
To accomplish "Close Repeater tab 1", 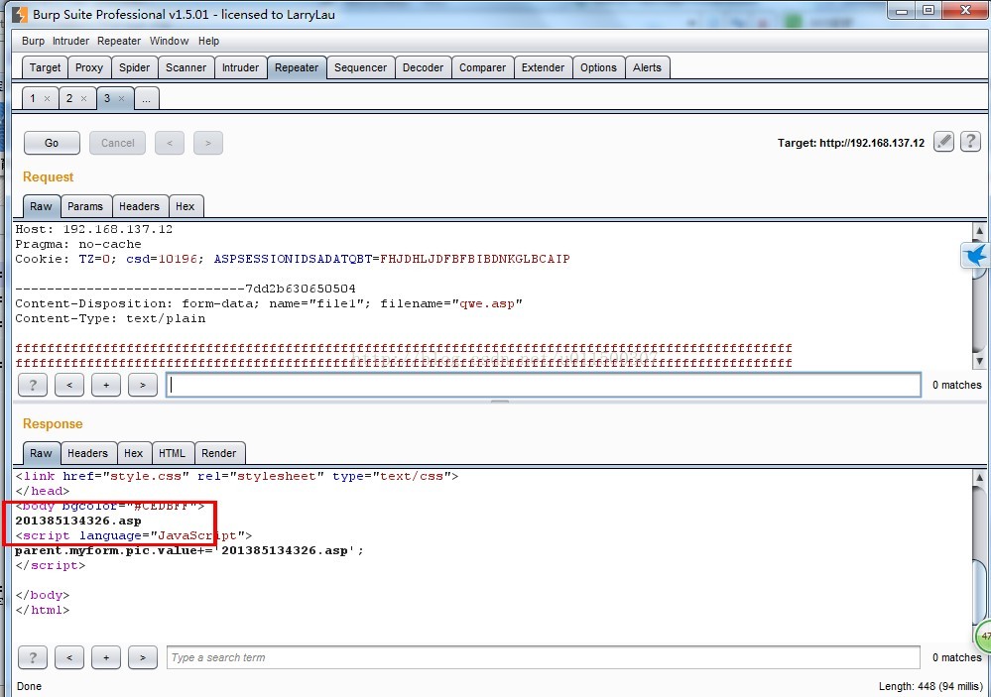I will [47, 98].
